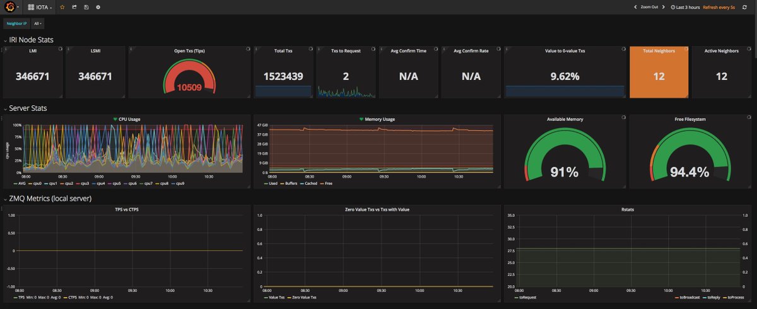Image resolution: width=757 pixels, height=309 pixels.
Task: Shift time range forward with right arrow
Action: 663,7
